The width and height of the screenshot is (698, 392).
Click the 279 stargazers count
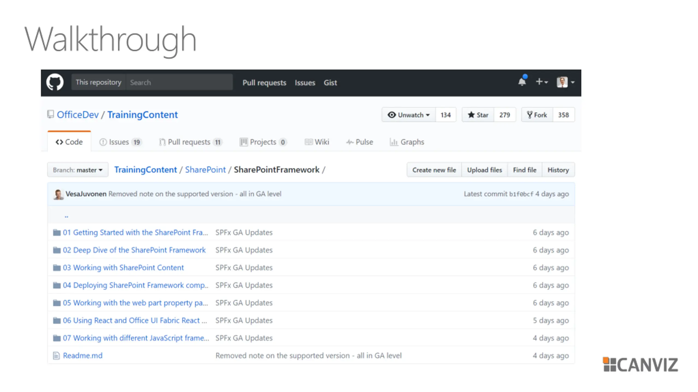pos(505,115)
